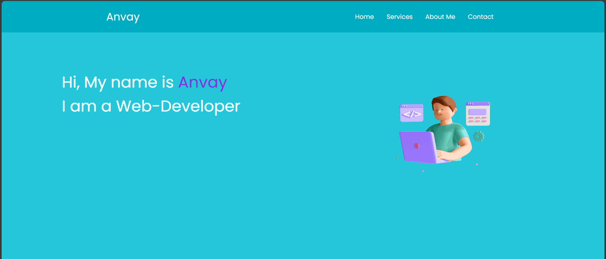Click the 'I am a Web-Developer' heading
The height and width of the screenshot is (259, 606).
click(x=151, y=106)
